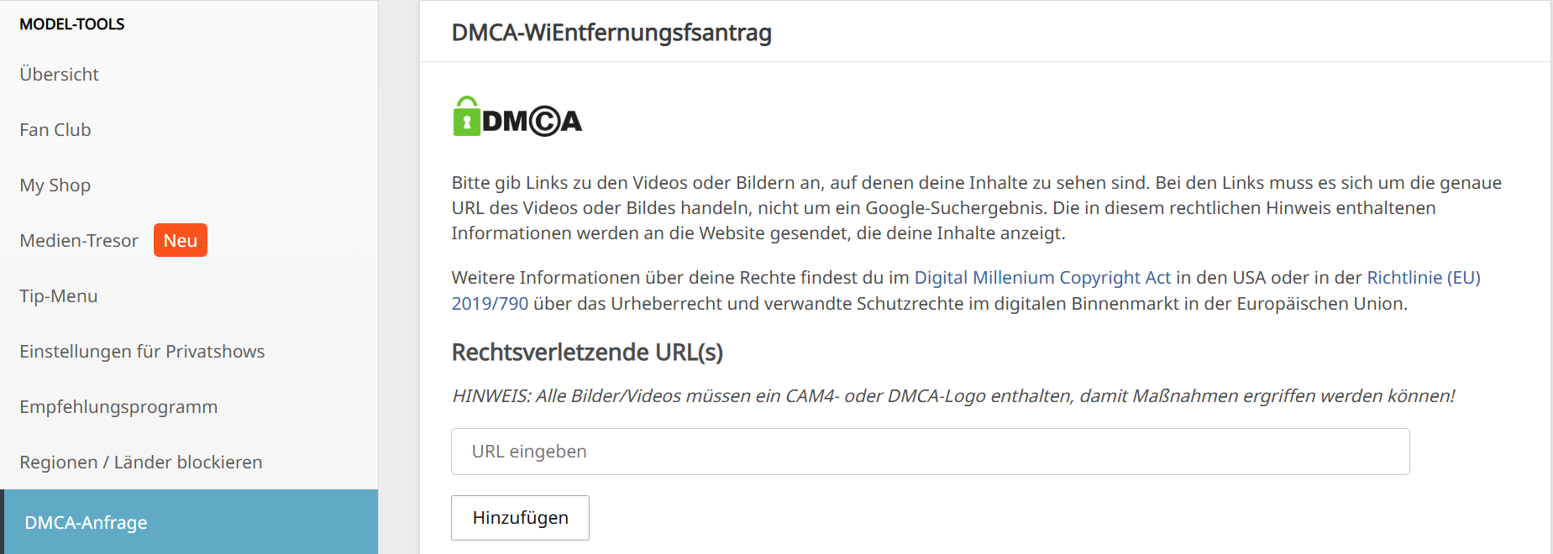Select the active DMCA-Anfrage sidebar item

(86, 523)
